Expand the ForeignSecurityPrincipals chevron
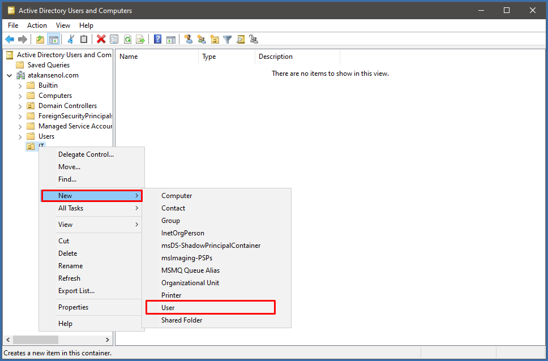The width and height of the screenshot is (548, 361). click(x=20, y=116)
